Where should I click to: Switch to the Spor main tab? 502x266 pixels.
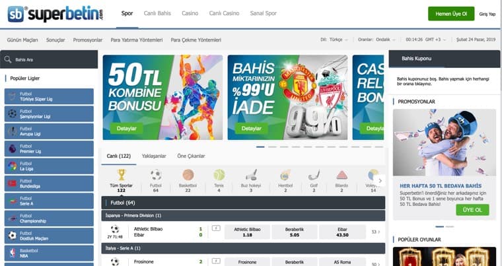(127, 13)
